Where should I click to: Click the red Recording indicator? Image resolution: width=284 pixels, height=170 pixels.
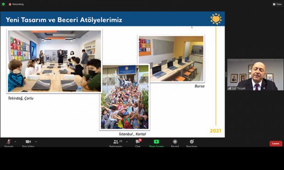tap(16, 4)
